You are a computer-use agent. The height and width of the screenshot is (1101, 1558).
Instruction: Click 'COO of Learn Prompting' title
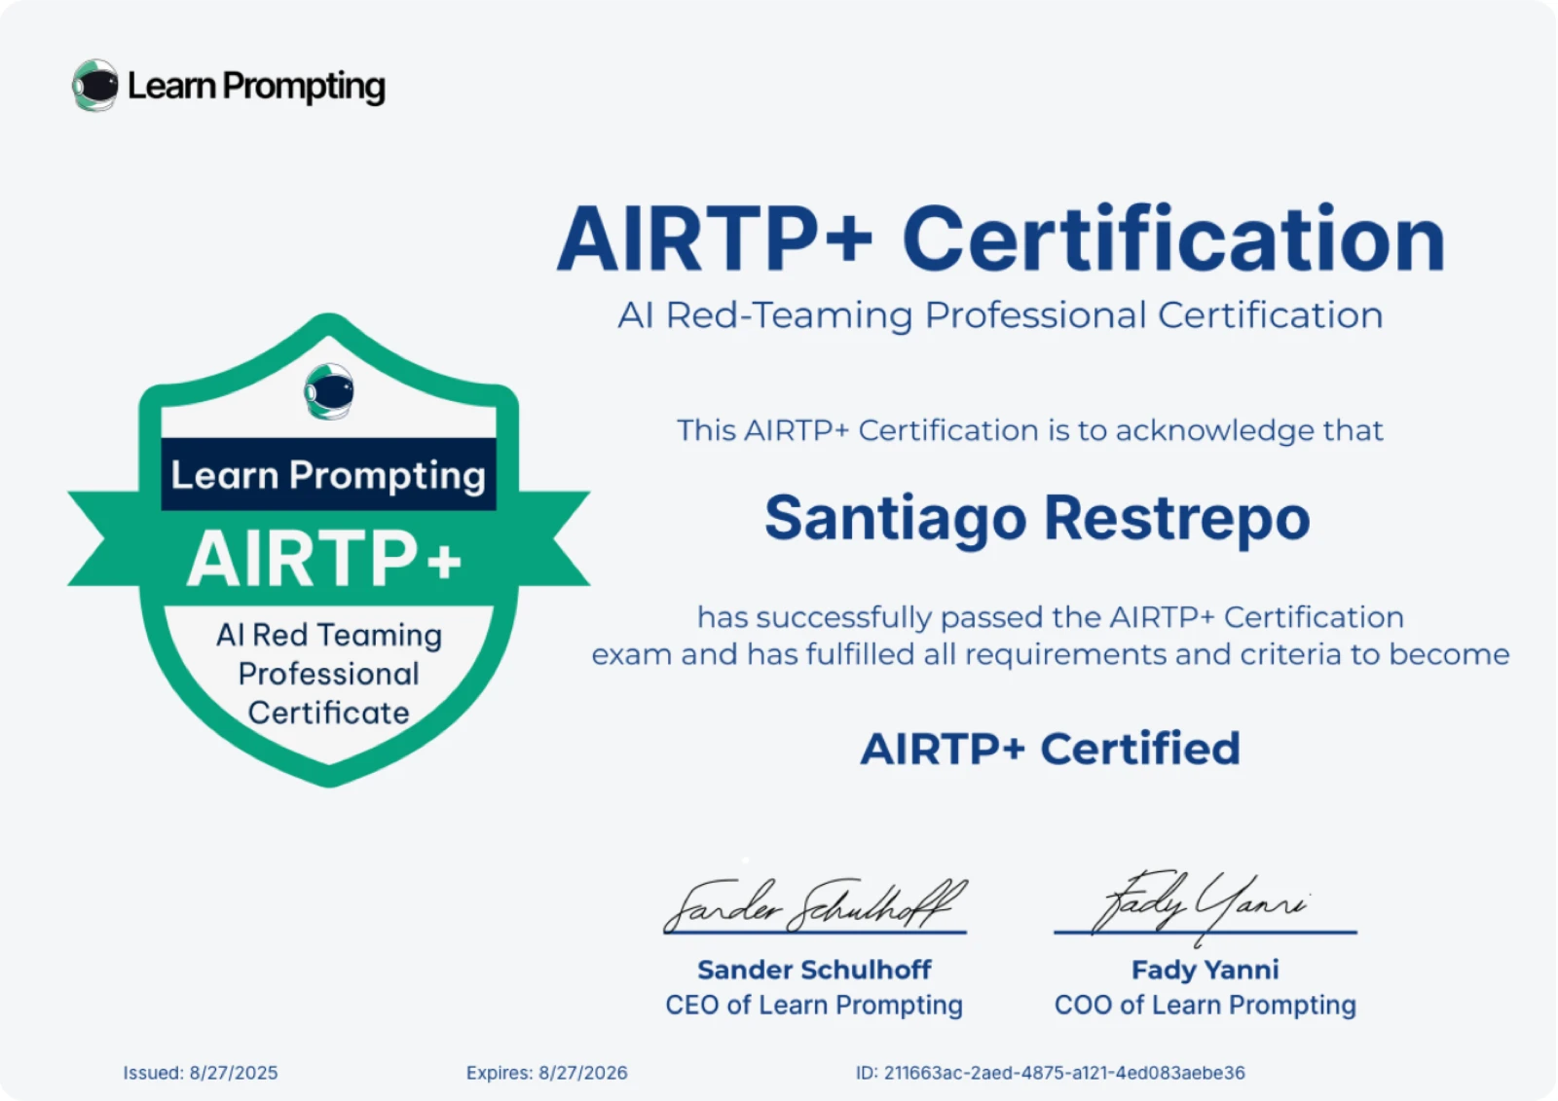(1206, 1005)
